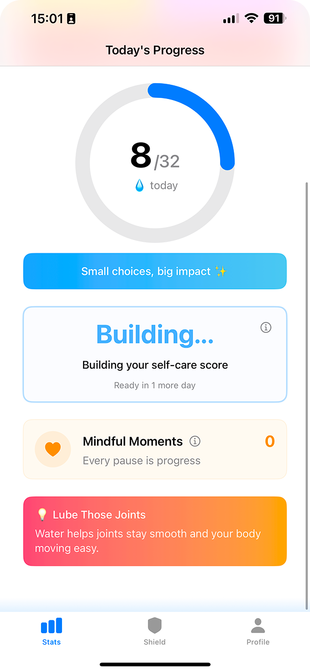Screen dimensions: 310x672
Task: Tap the battery indicator showing 91
Action: point(274,18)
